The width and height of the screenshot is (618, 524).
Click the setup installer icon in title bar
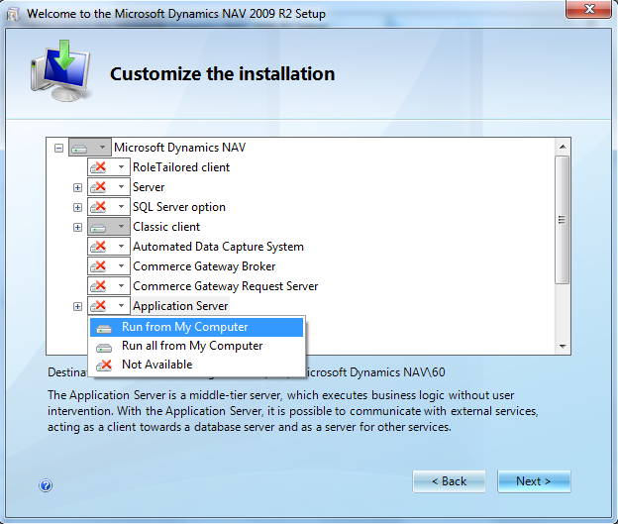[x=13, y=14]
